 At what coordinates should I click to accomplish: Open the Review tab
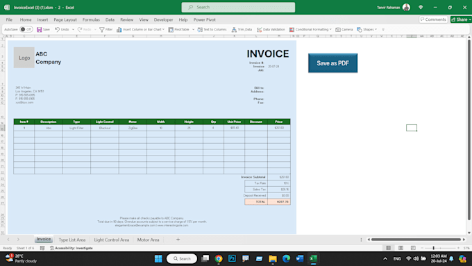127,19
